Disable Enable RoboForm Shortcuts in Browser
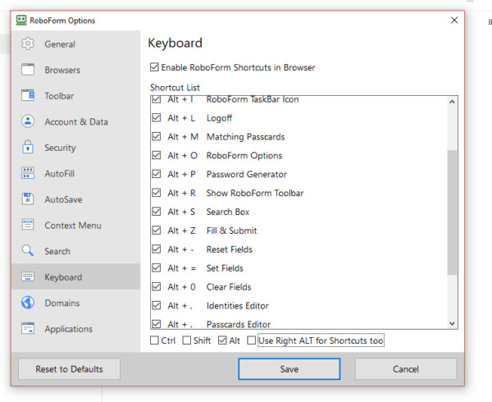 pyautogui.click(x=154, y=67)
